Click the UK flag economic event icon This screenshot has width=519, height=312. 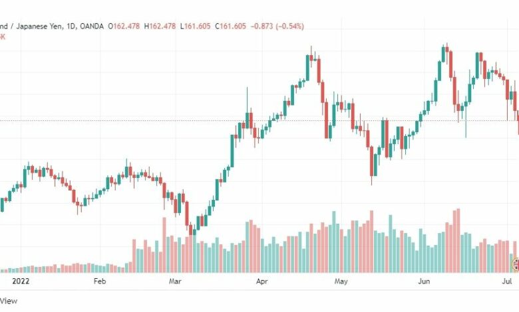[516, 264]
